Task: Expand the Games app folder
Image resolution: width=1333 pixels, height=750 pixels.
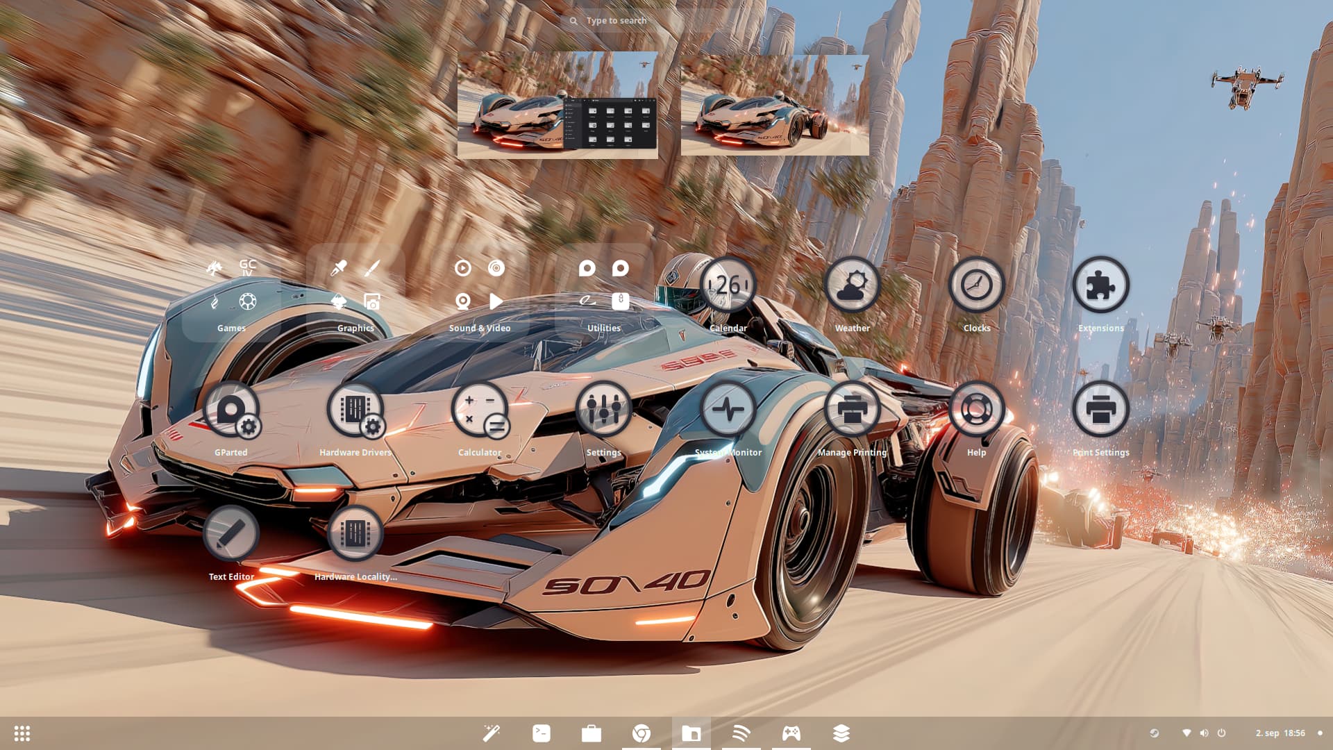Action: click(231, 285)
